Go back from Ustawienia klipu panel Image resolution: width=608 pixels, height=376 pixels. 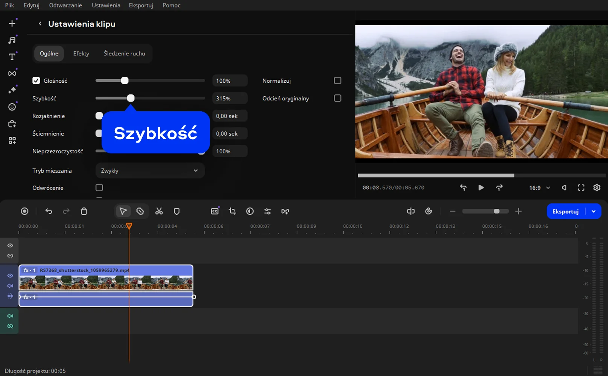(40, 24)
